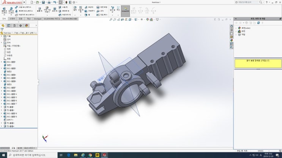Open the 모션 스터디 1 bottom tab

click(30, 148)
